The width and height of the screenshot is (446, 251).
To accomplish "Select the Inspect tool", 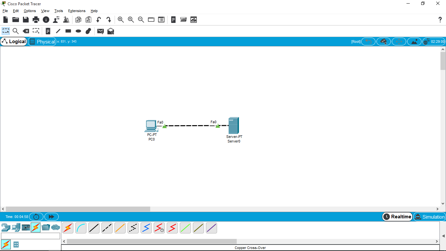I will coord(16,31).
